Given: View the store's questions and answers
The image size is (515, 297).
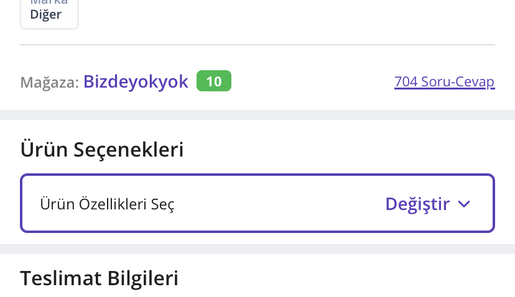Looking at the screenshot, I should [444, 81].
